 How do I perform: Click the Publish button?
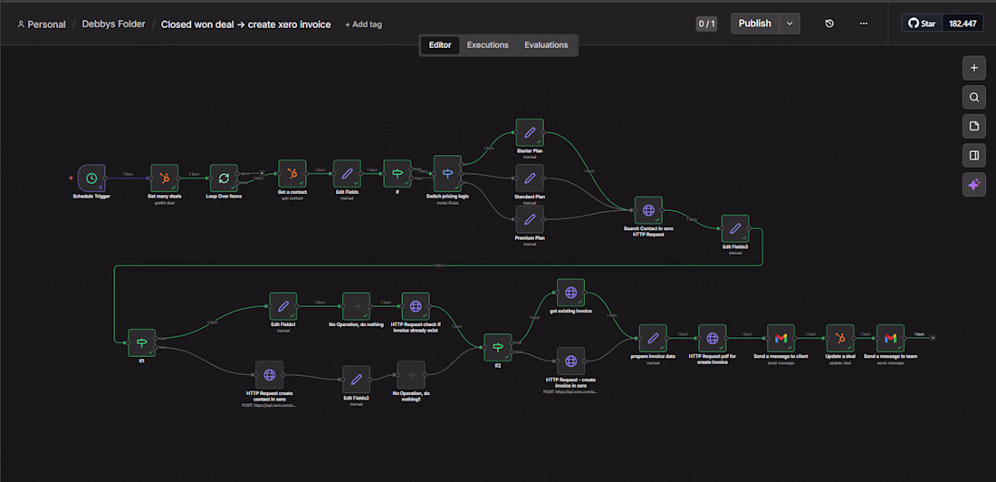click(x=755, y=24)
